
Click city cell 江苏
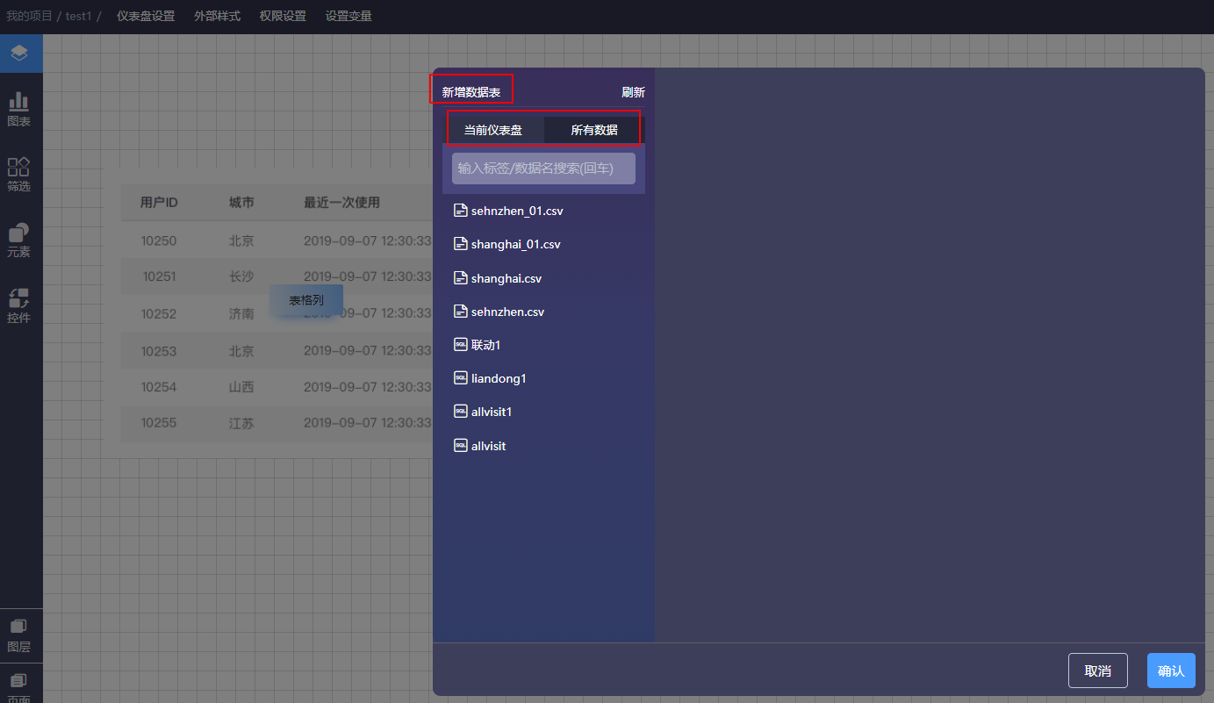241,423
